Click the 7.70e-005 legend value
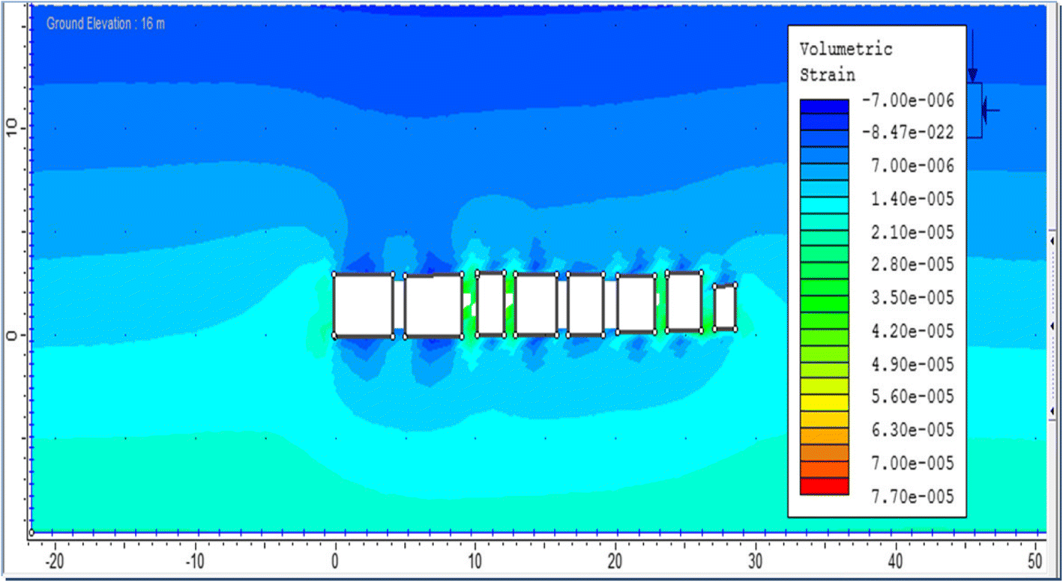This screenshot has width=1063, height=582. (912, 497)
